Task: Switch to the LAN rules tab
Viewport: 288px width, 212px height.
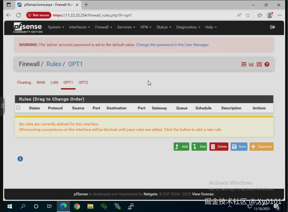Action: pos(54,82)
